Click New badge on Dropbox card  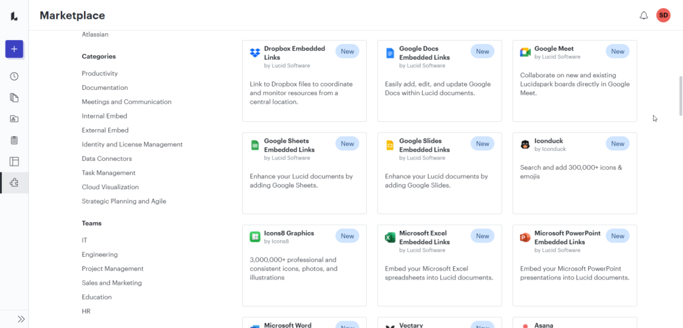pyautogui.click(x=347, y=51)
